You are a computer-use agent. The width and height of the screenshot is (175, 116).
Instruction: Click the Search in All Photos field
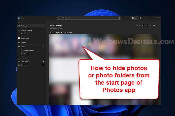coord(88,18)
